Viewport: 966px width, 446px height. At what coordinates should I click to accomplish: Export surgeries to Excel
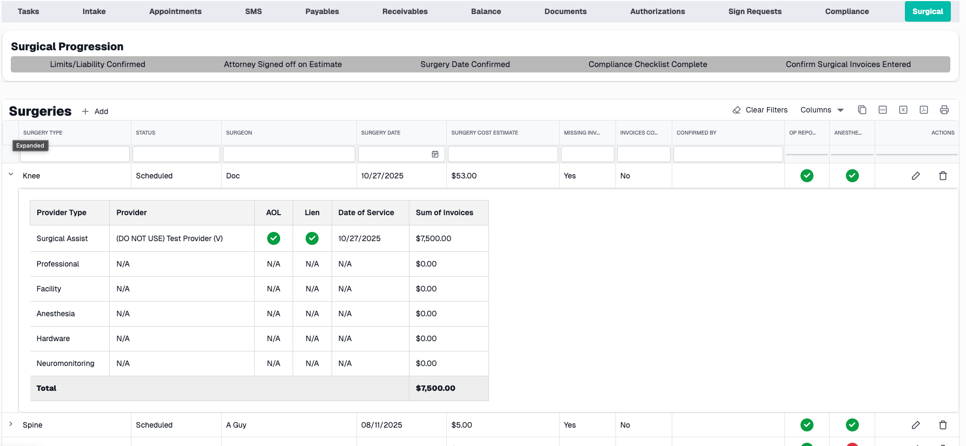[x=903, y=110]
